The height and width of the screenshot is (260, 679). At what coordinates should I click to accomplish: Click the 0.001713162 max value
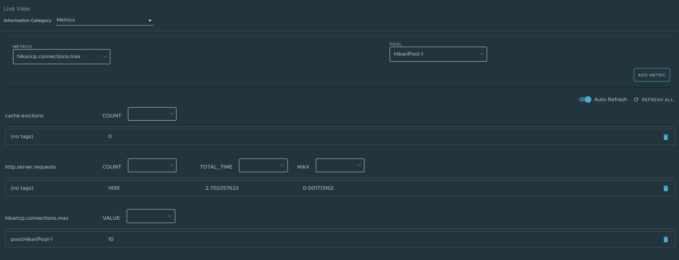pos(318,188)
